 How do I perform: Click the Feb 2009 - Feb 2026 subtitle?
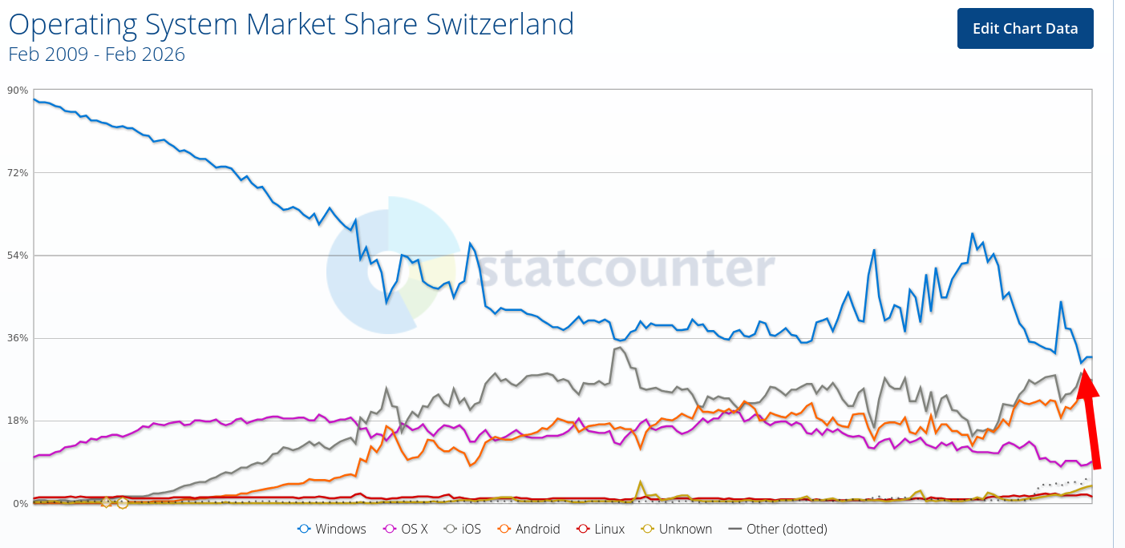click(x=95, y=54)
